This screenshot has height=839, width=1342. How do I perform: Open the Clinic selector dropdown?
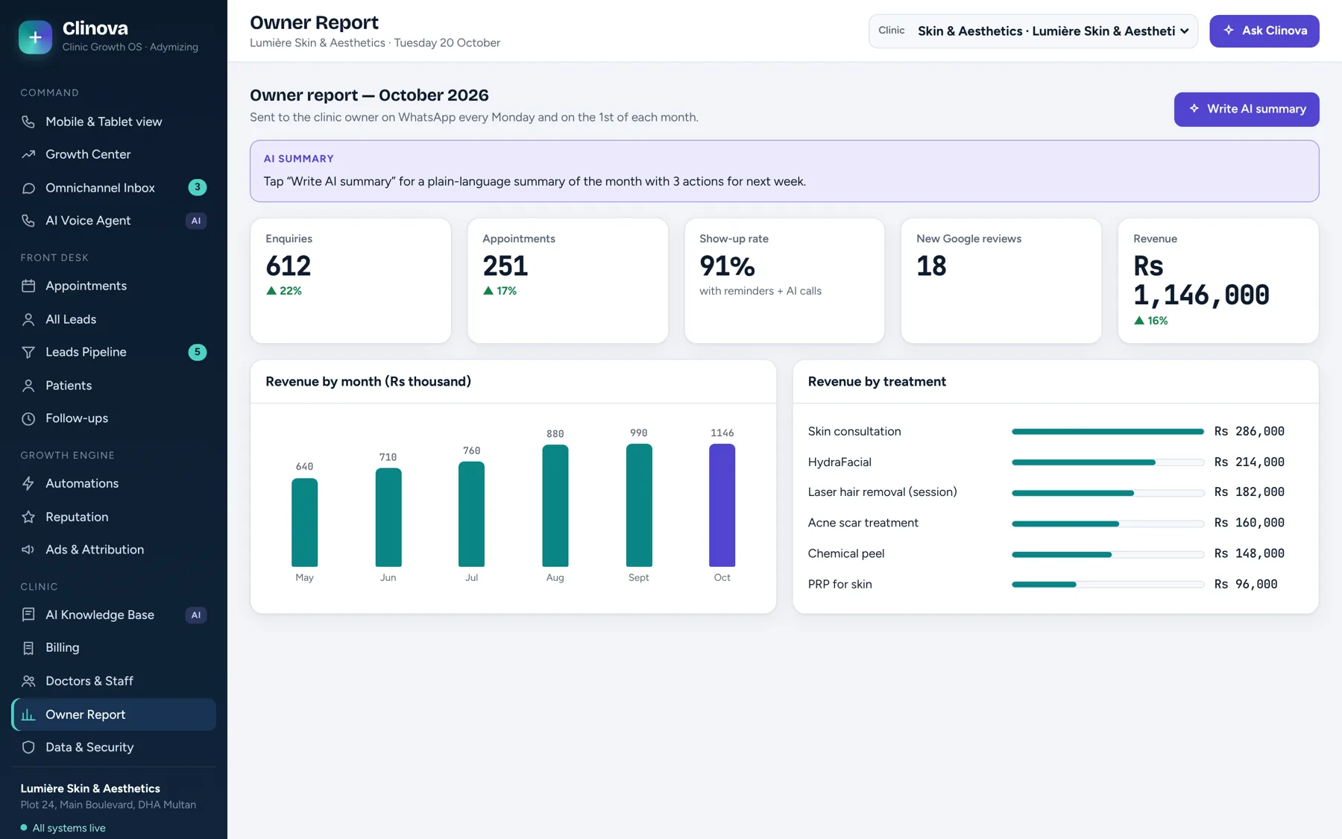pos(1033,31)
